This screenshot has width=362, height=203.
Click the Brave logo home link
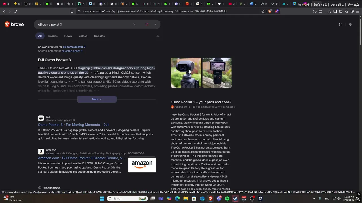coord(14,25)
